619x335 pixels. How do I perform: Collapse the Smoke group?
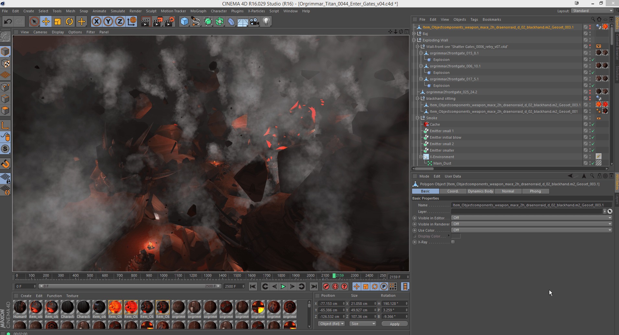418,118
